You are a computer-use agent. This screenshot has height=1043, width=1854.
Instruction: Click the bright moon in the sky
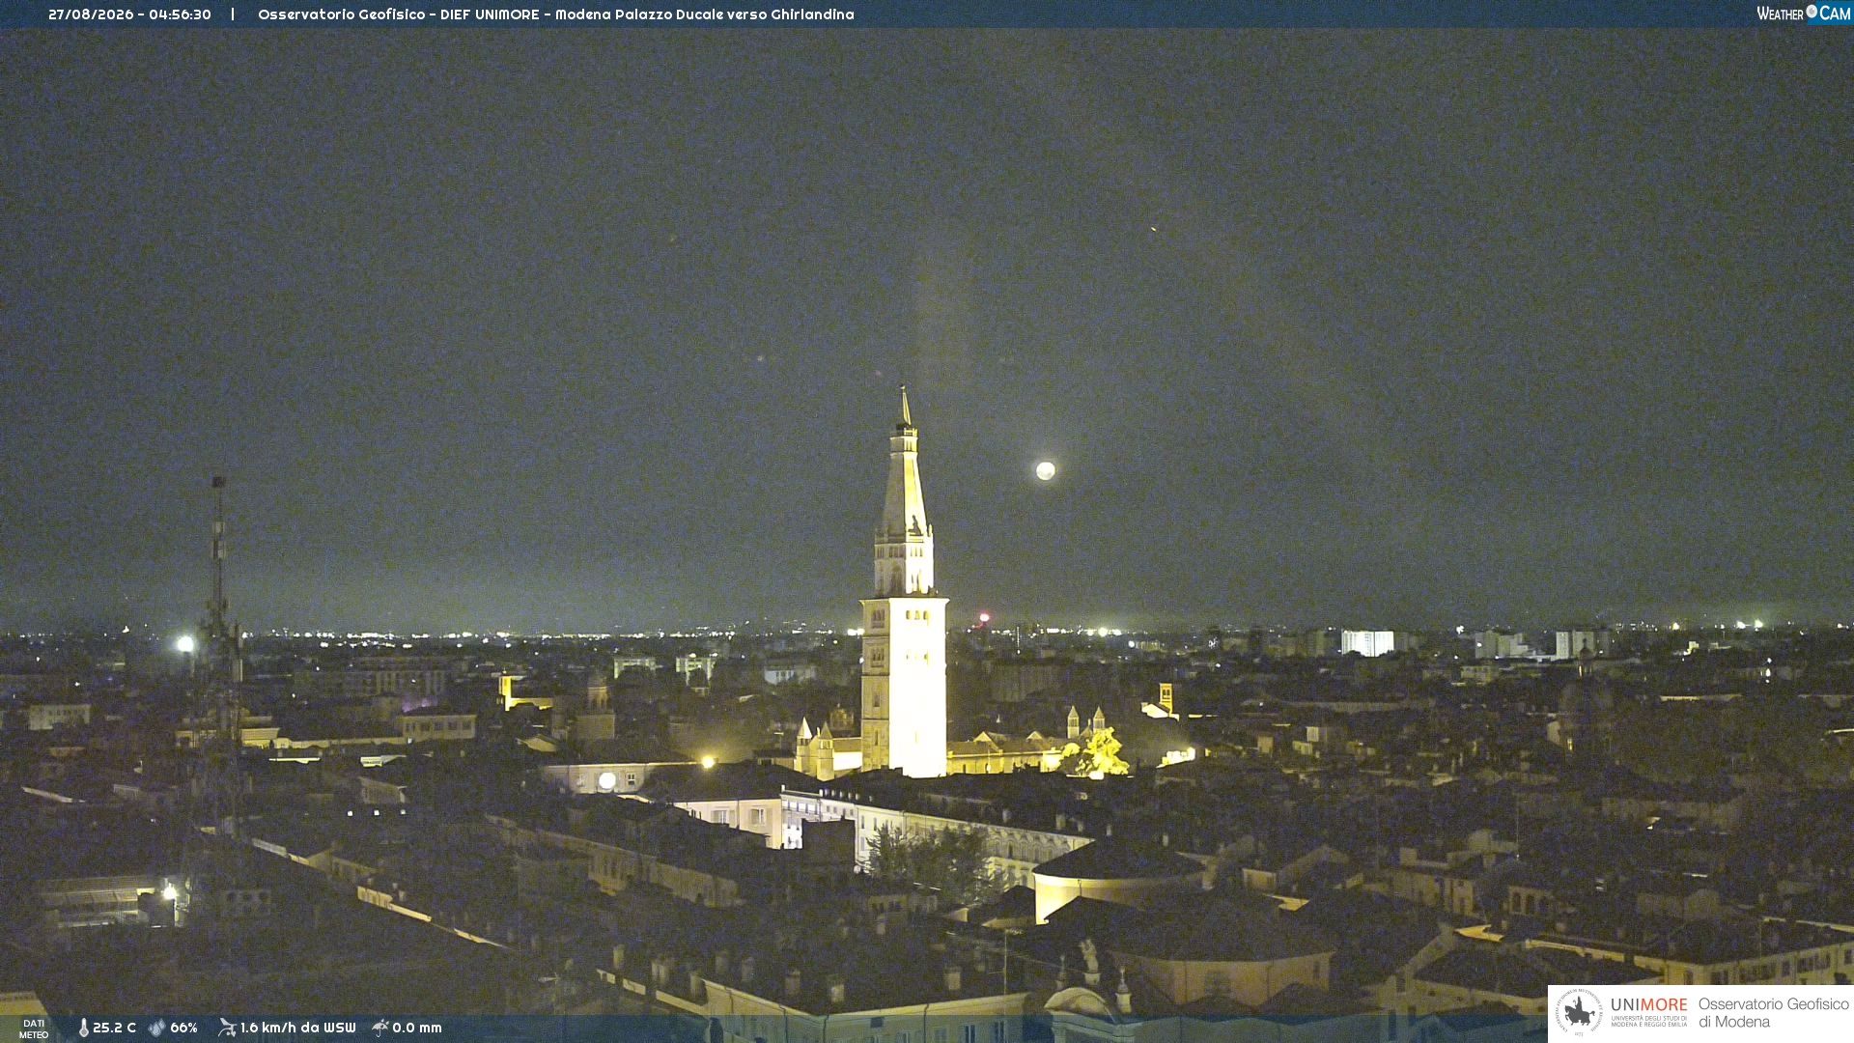tap(1045, 470)
